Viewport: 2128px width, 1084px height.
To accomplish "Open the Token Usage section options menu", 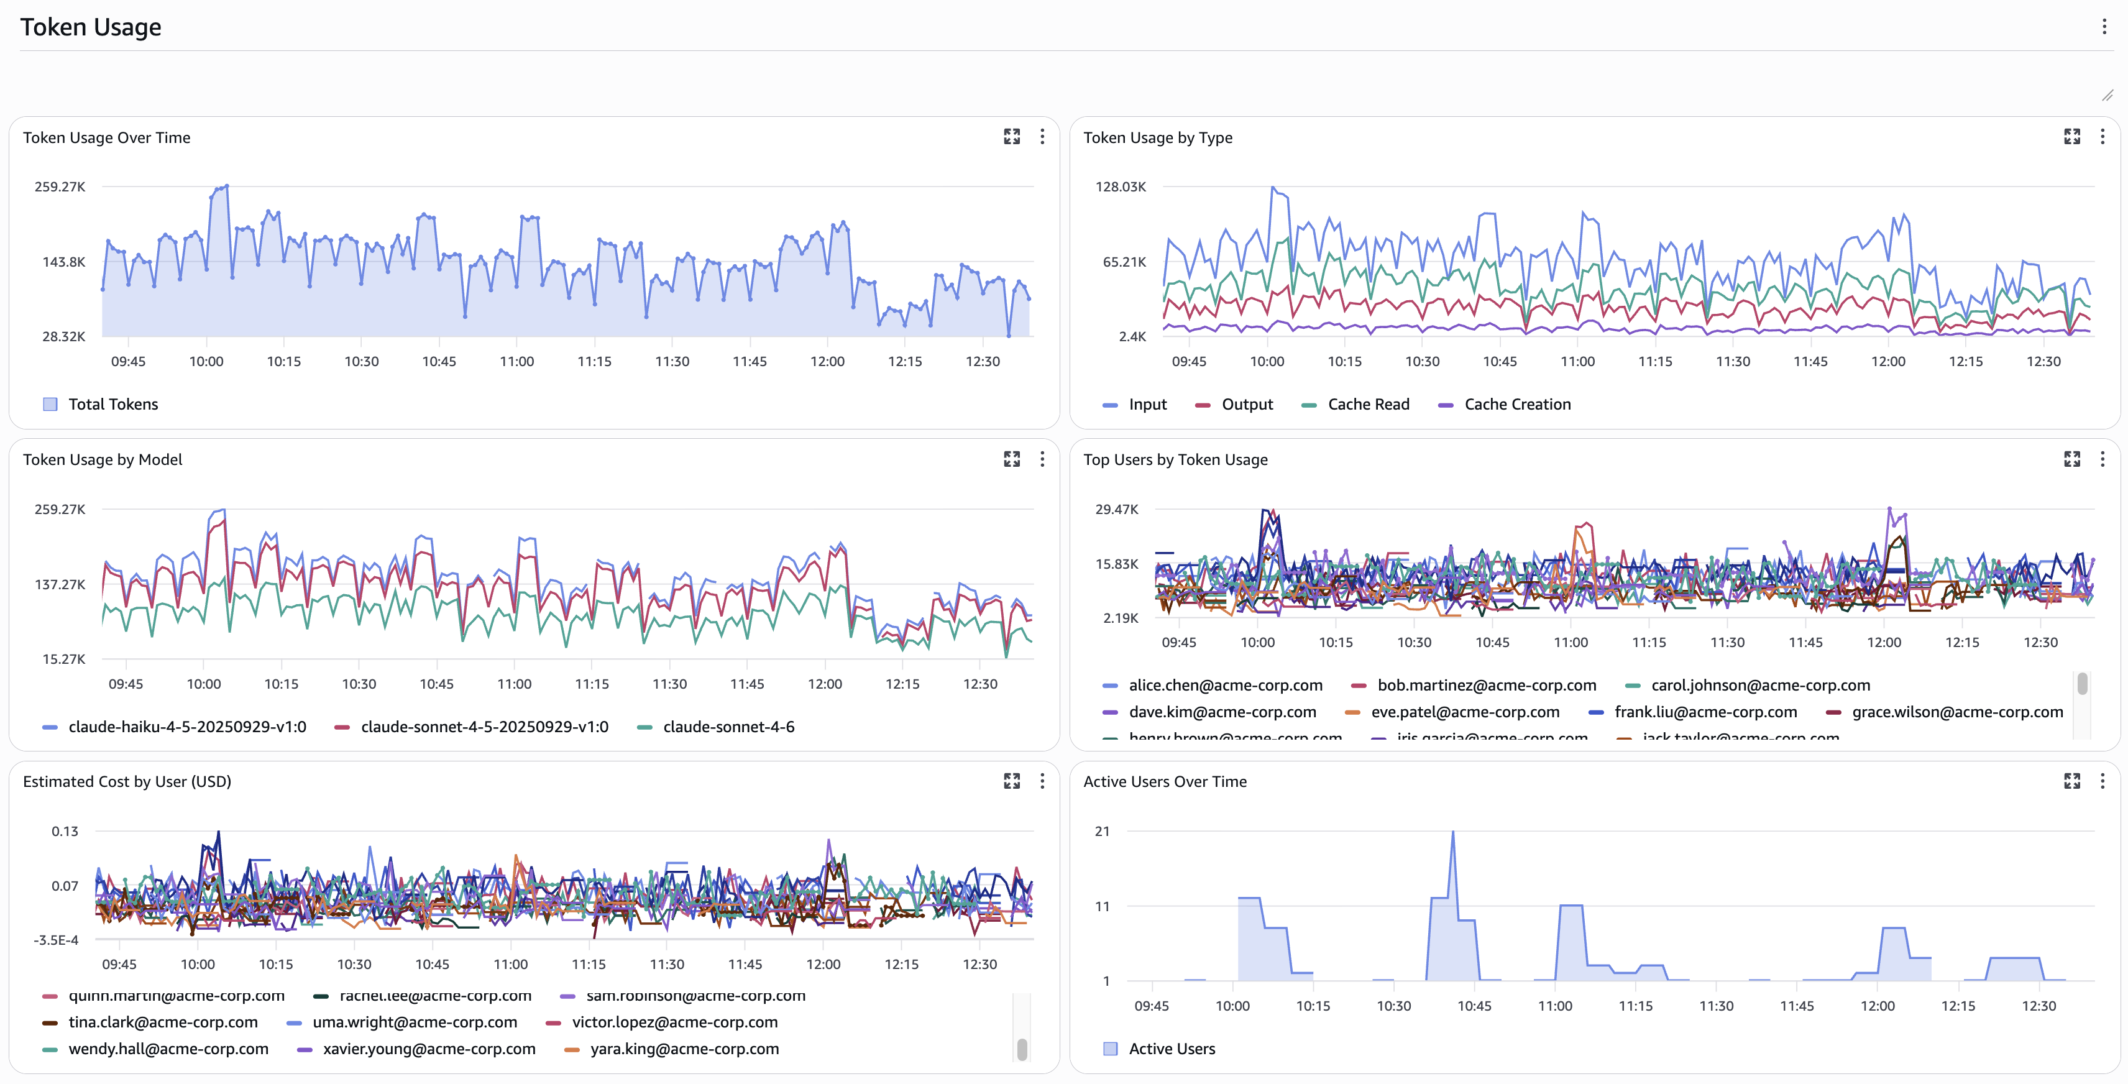I will 2103,27.
